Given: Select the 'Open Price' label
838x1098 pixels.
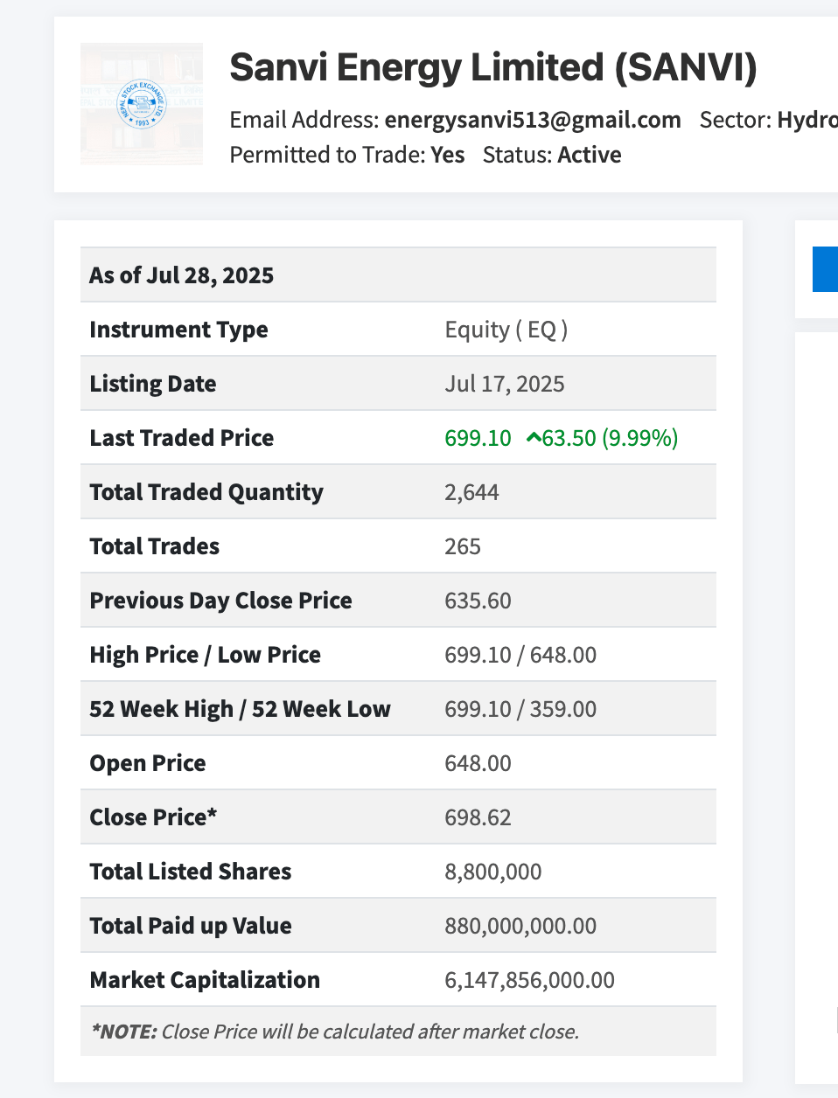Looking at the screenshot, I should (148, 763).
